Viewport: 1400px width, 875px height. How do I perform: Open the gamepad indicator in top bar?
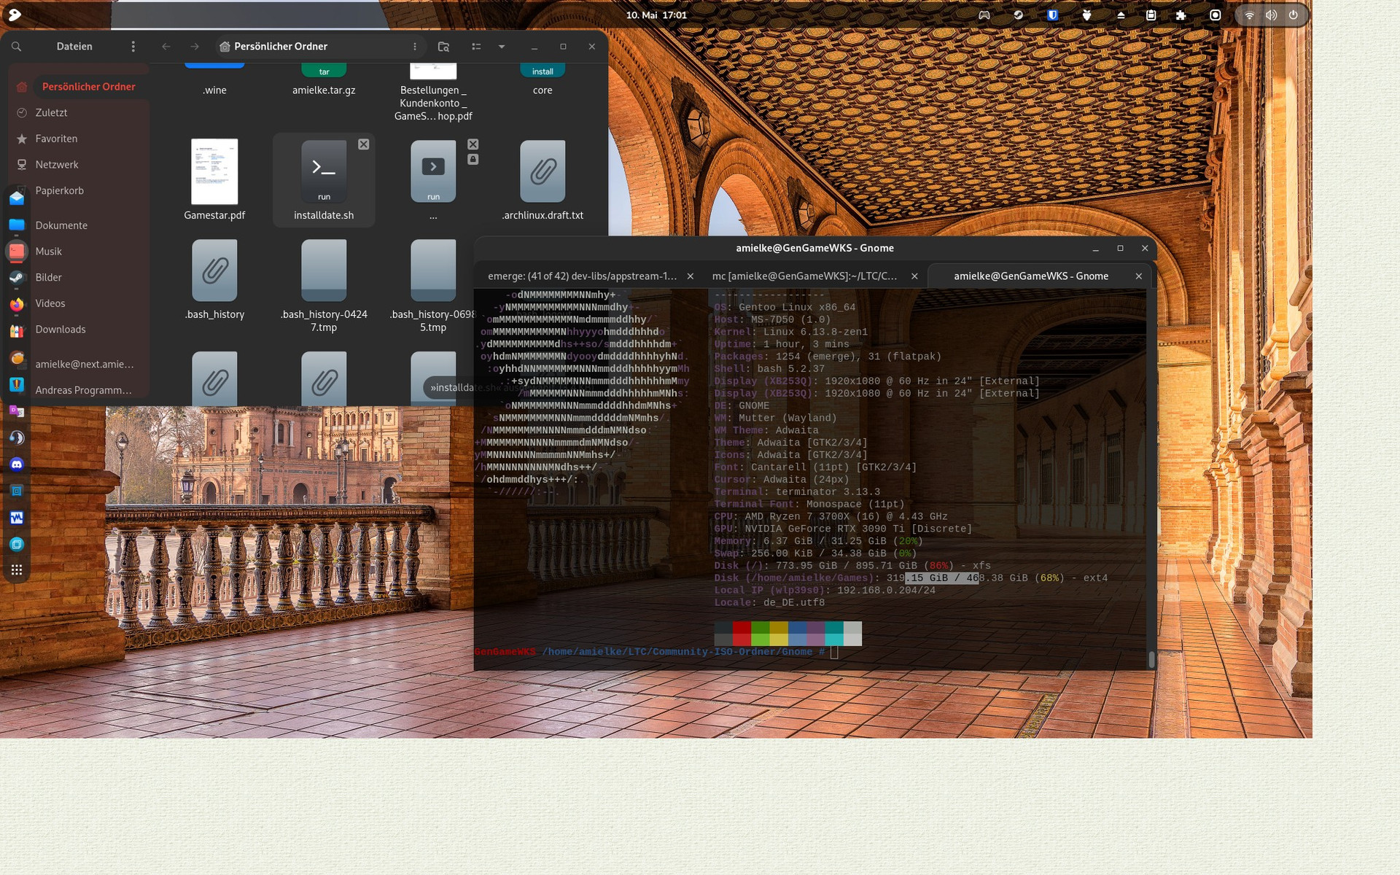[984, 15]
